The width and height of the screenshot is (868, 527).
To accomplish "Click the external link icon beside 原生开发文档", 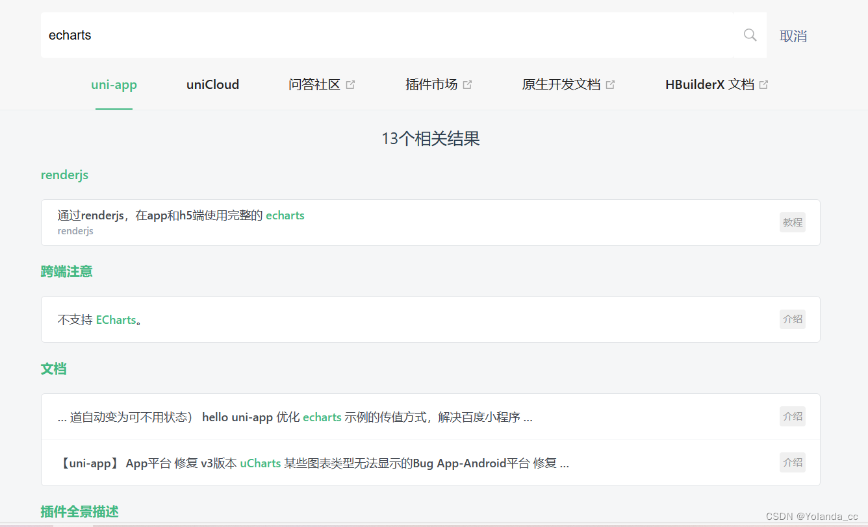I will pos(611,84).
